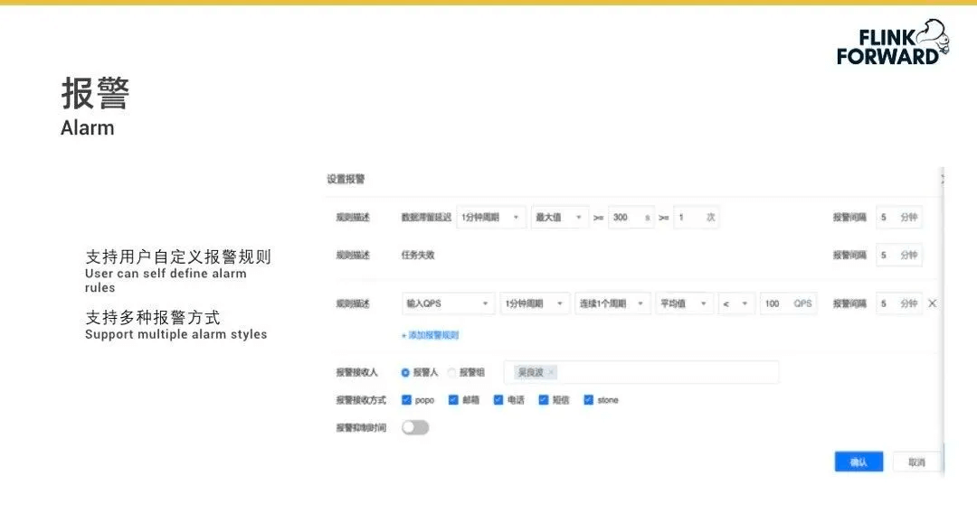Viewport: 977px width, 513px height.
Task: Open the 输入QPS metric dropdown
Action: [x=448, y=303]
